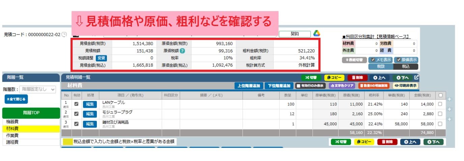
Task: Switch to 税抜 display tab
Action: click(x=381, y=66)
